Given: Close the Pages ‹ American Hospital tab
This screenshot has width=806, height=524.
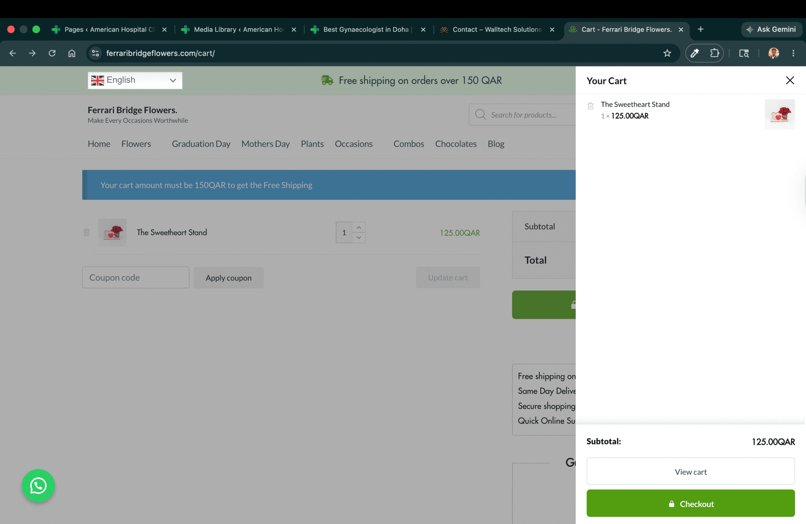Looking at the screenshot, I should 164,30.
